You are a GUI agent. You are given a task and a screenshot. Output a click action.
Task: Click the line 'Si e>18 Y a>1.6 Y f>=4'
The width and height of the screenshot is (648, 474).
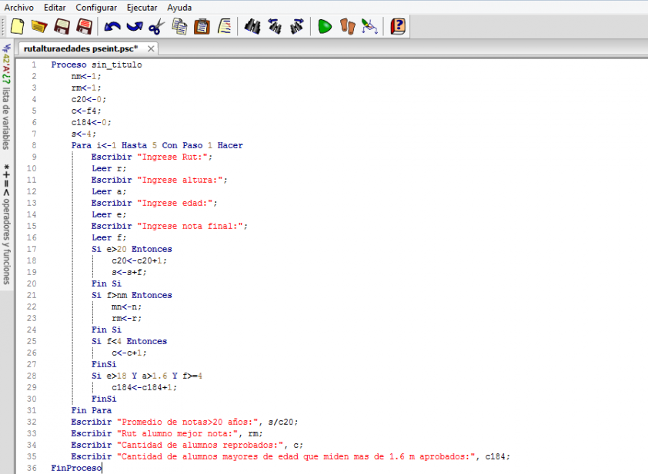click(147, 376)
